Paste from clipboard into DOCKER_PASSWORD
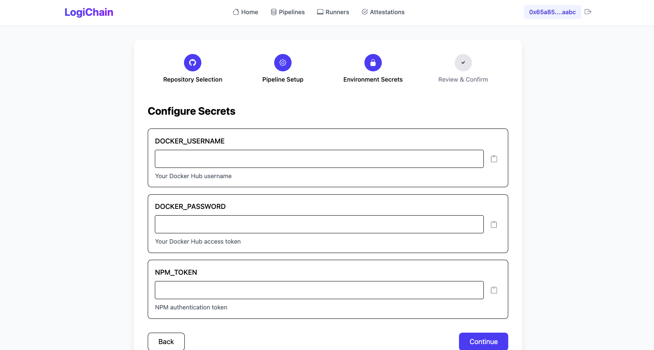Viewport: 654px width, 350px height. (x=494, y=225)
